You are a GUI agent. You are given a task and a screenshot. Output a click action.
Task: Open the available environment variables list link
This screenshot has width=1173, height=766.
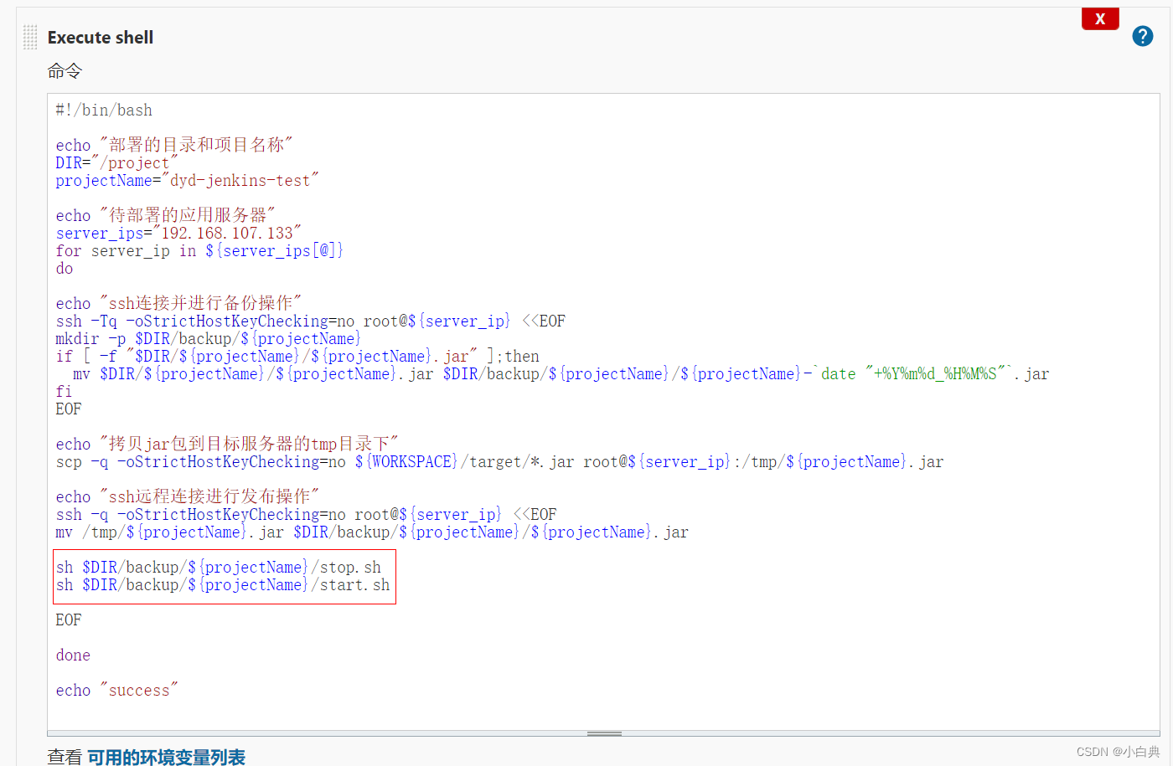tap(166, 757)
